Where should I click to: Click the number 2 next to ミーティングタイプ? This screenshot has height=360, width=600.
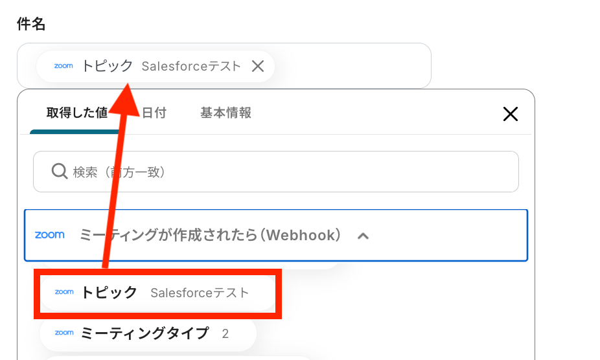(x=225, y=334)
